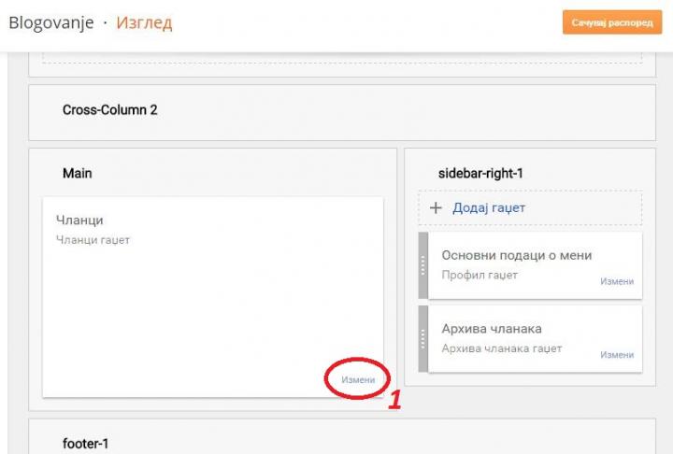673x454 pixels.
Task: Click Измени link in the Чланци gadget
Action: (x=358, y=380)
